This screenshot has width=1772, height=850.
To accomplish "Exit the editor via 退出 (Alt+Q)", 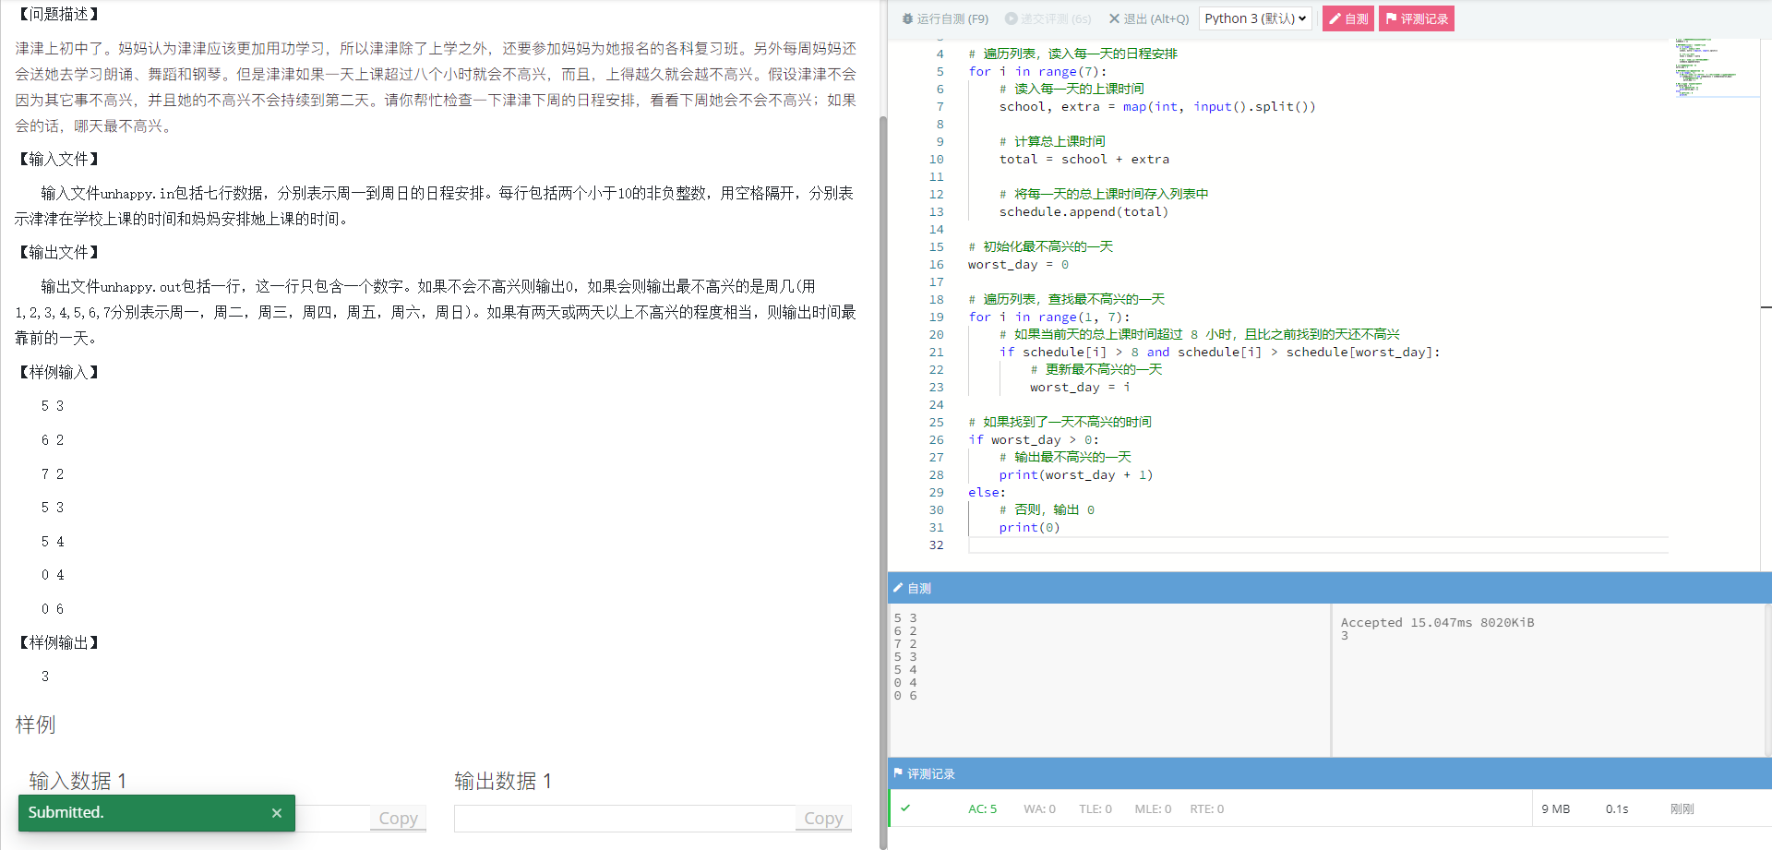I will (x=1149, y=18).
